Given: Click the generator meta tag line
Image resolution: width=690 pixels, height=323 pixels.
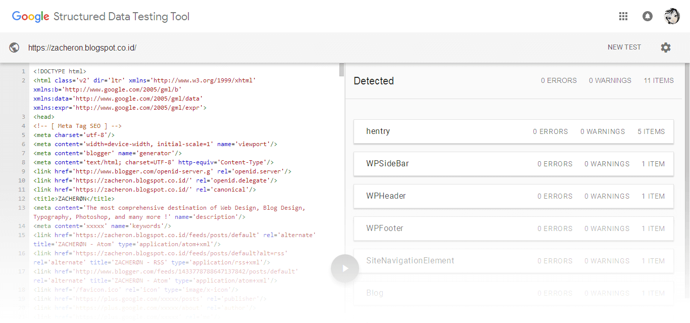Looking at the screenshot, I should click(108, 153).
